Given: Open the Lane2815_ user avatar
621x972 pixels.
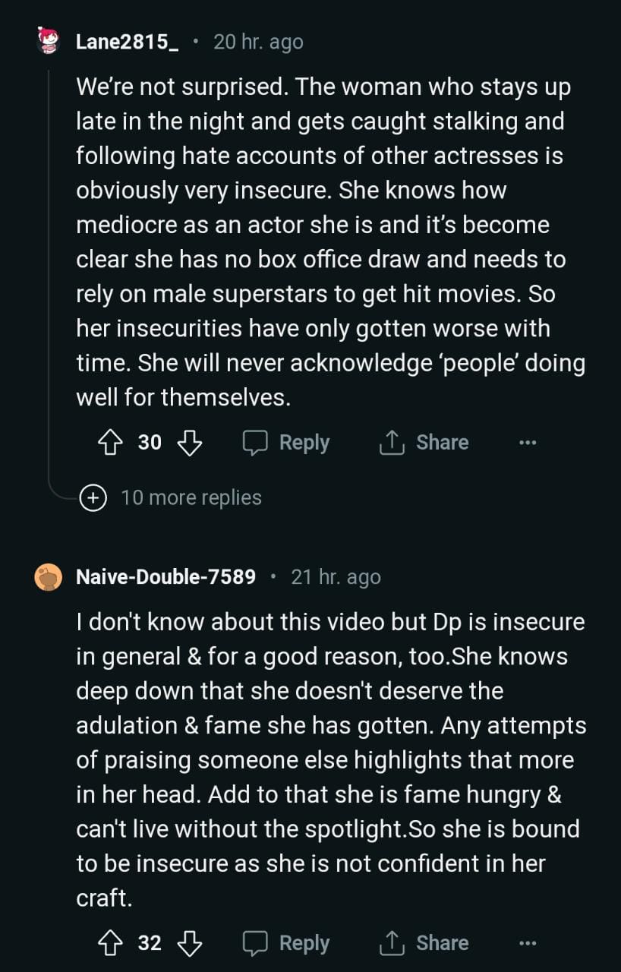Looking at the screenshot, I should tap(49, 41).
